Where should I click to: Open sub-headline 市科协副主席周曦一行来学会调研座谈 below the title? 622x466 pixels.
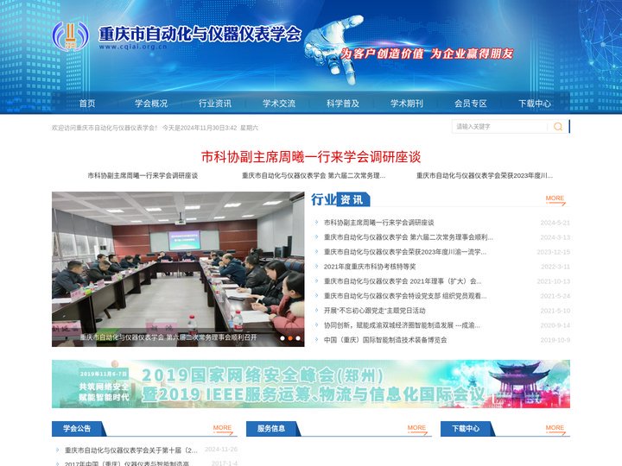[x=143, y=175]
